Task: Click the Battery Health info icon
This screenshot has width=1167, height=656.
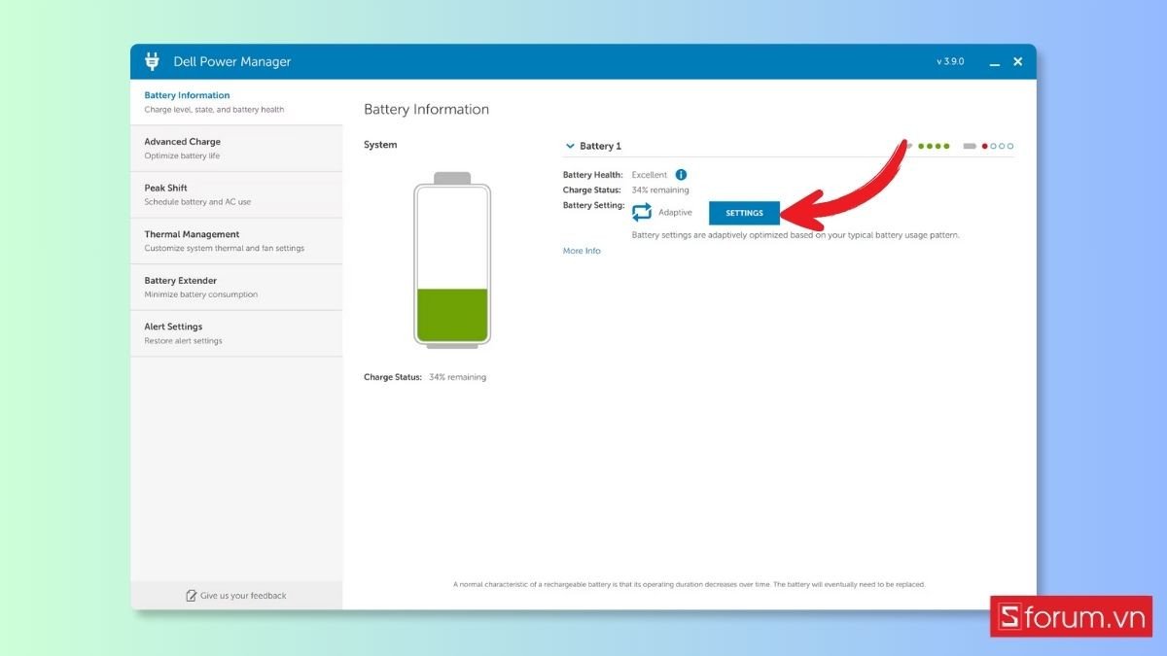Action: pyautogui.click(x=681, y=175)
